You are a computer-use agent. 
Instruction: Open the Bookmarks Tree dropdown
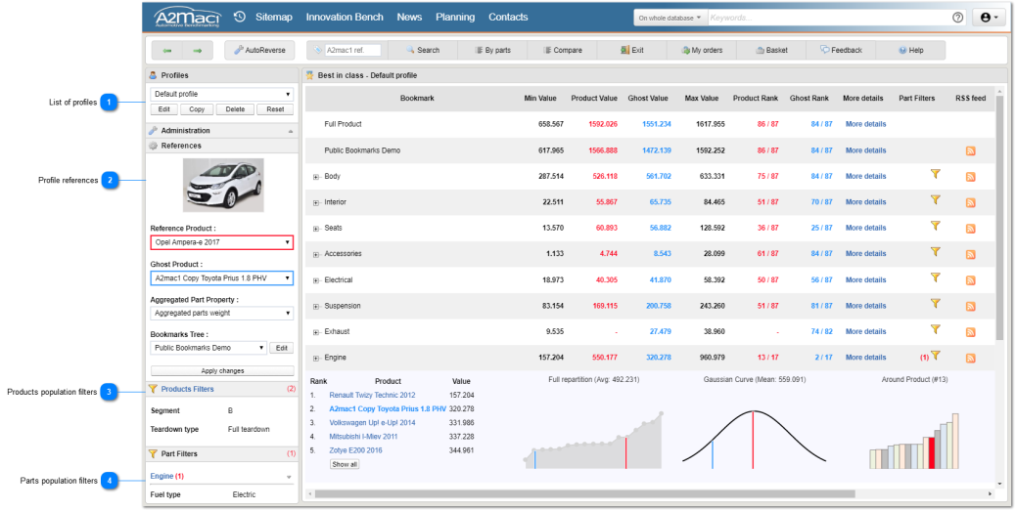click(x=208, y=348)
